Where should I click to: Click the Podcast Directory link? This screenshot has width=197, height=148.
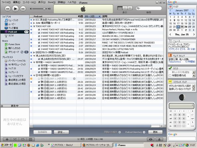point(135,132)
